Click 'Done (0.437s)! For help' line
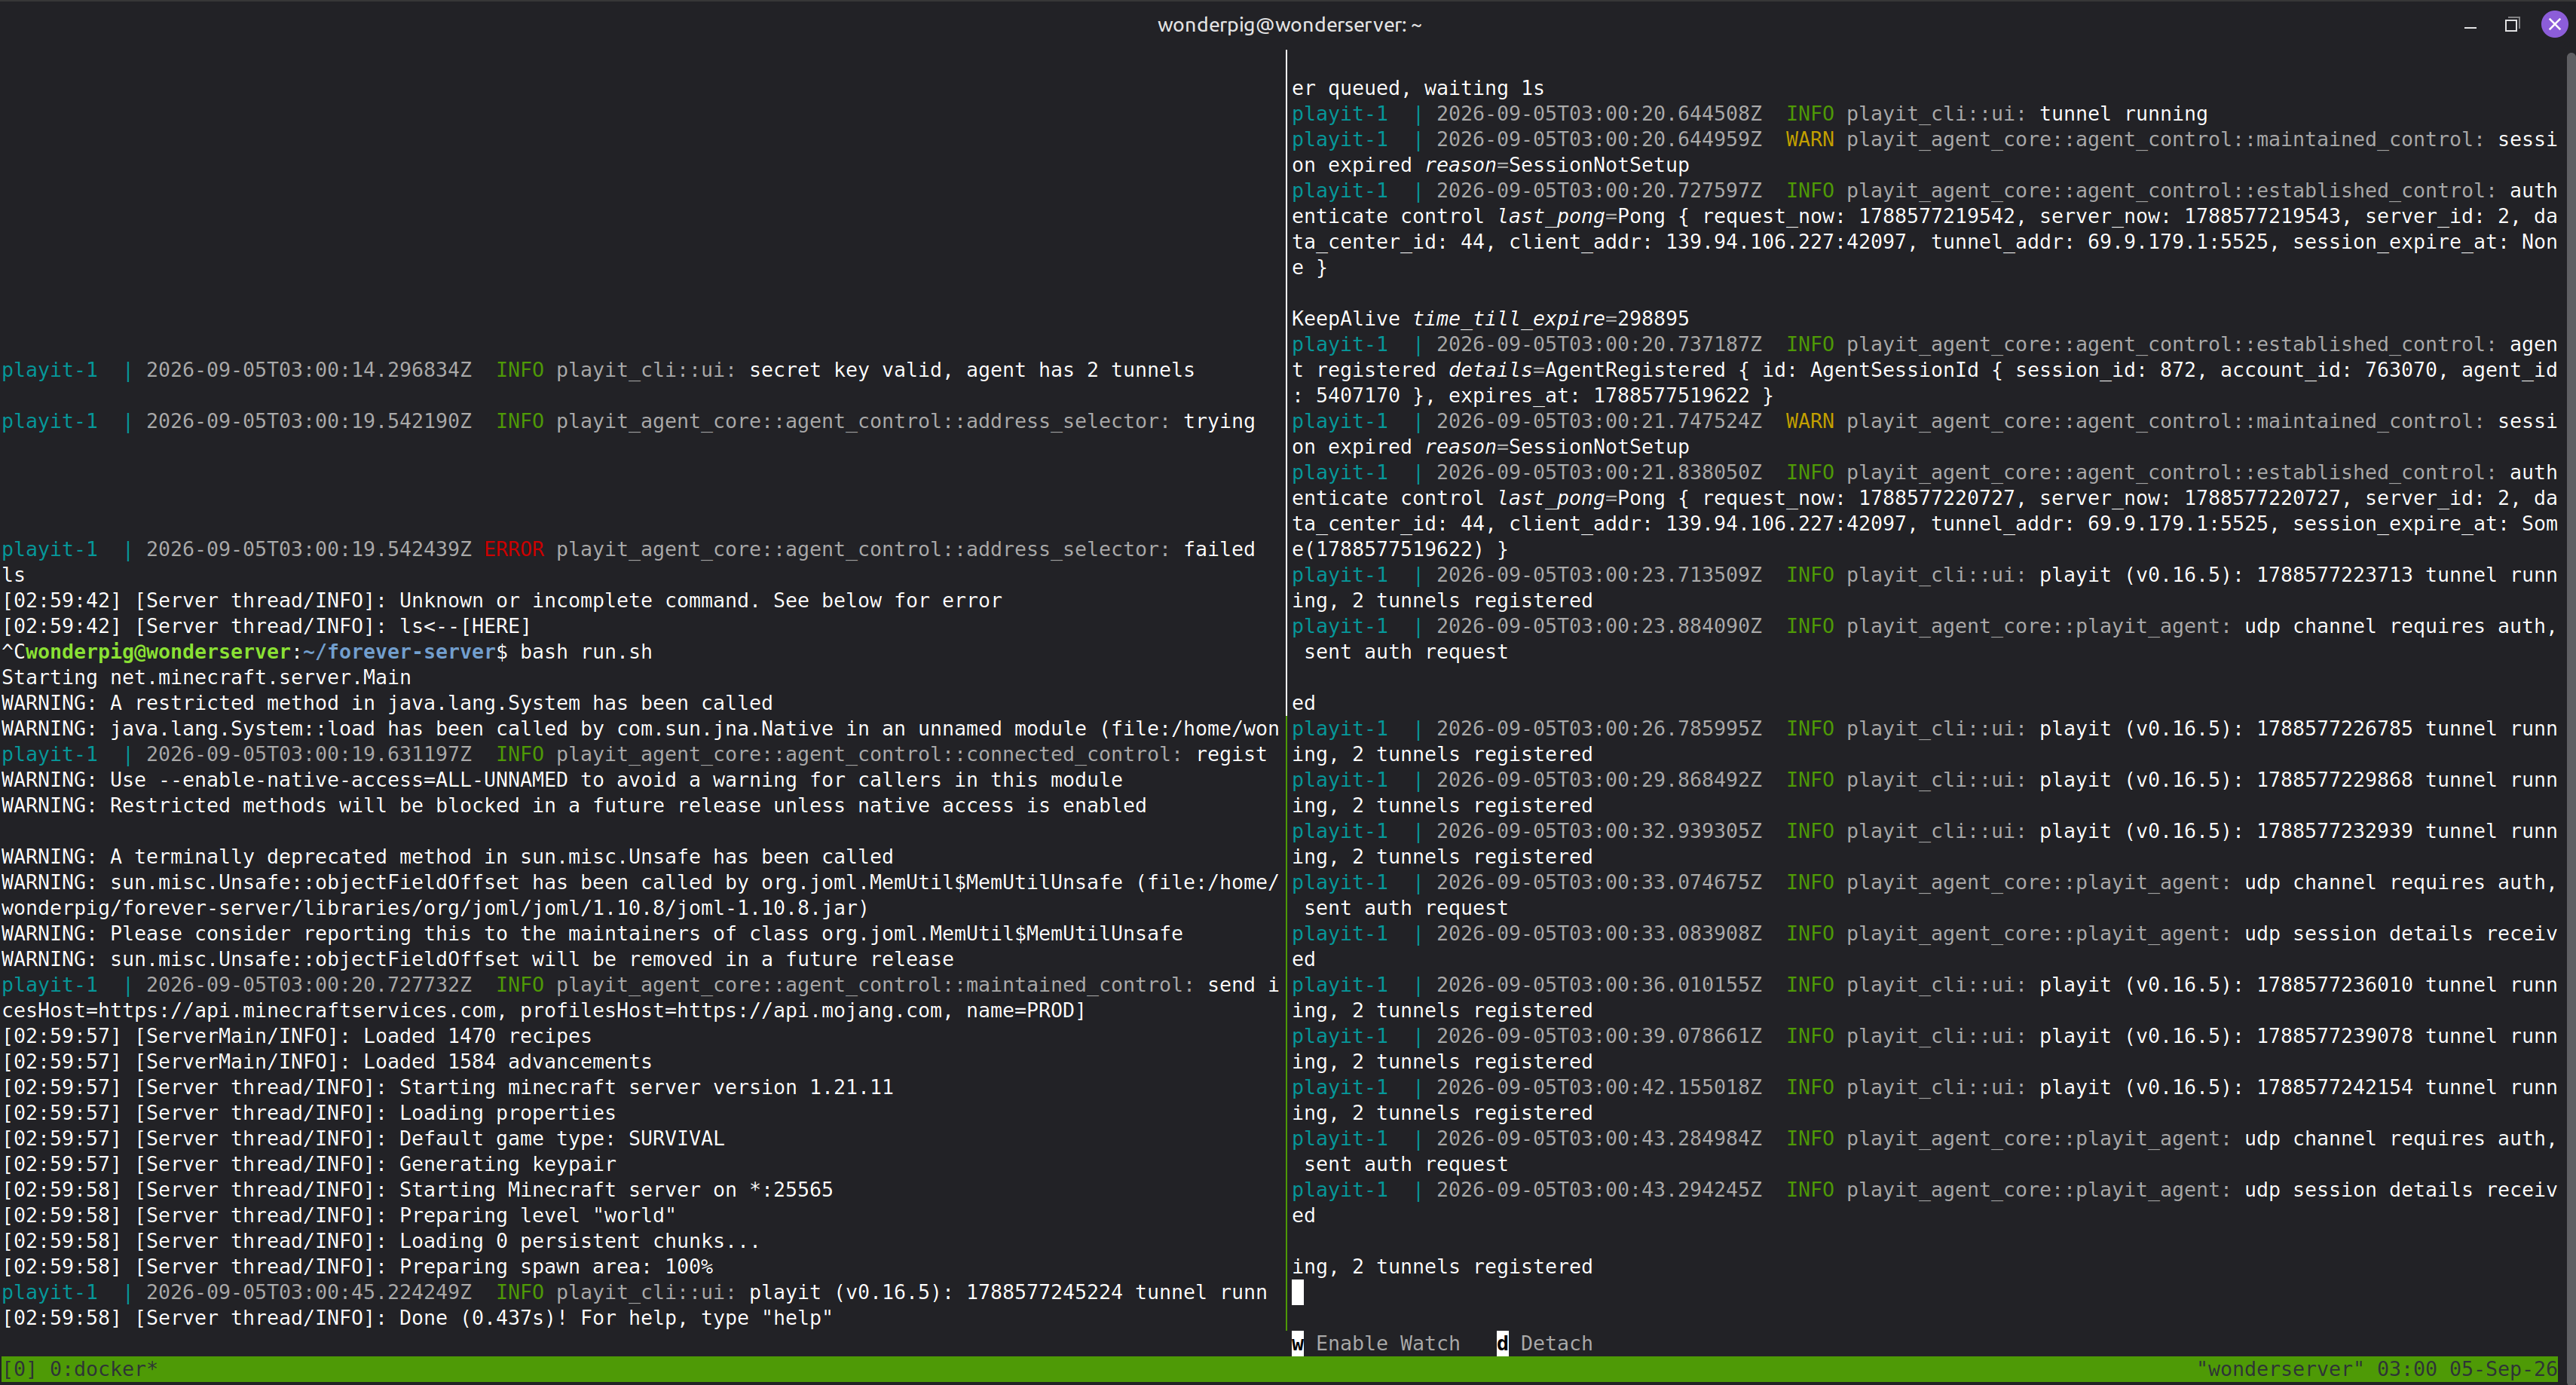 [x=417, y=1318]
